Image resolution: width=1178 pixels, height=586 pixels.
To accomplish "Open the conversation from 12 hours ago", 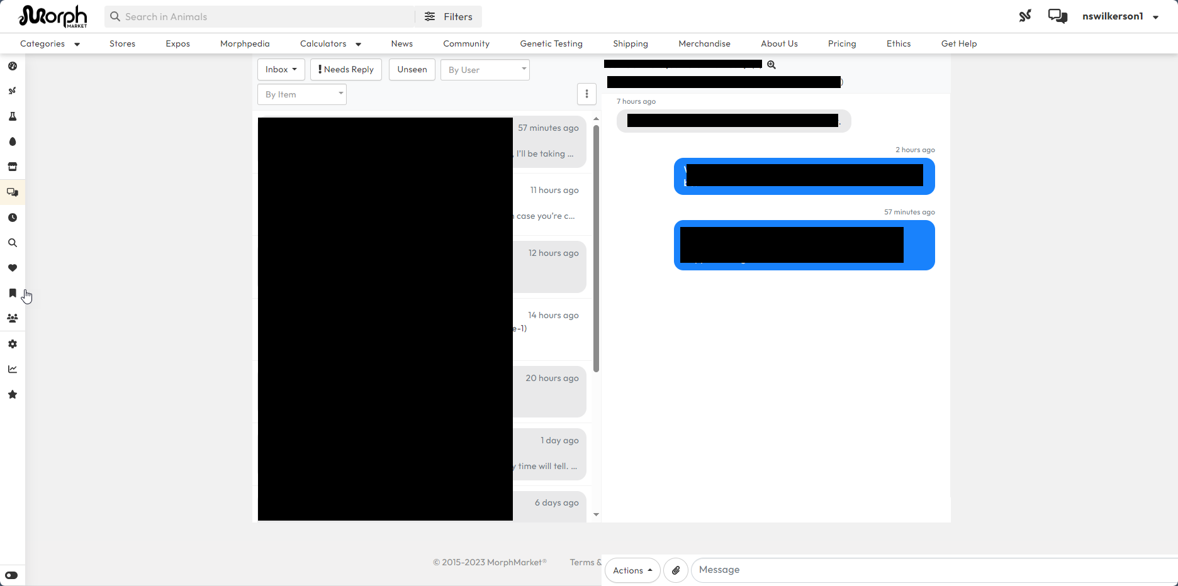I will point(422,267).
